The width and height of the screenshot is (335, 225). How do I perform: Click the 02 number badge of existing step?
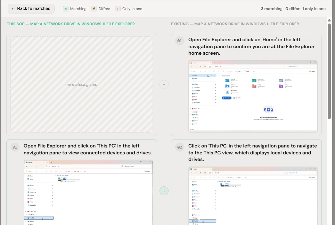pyautogui.click(x=179, y=147)
